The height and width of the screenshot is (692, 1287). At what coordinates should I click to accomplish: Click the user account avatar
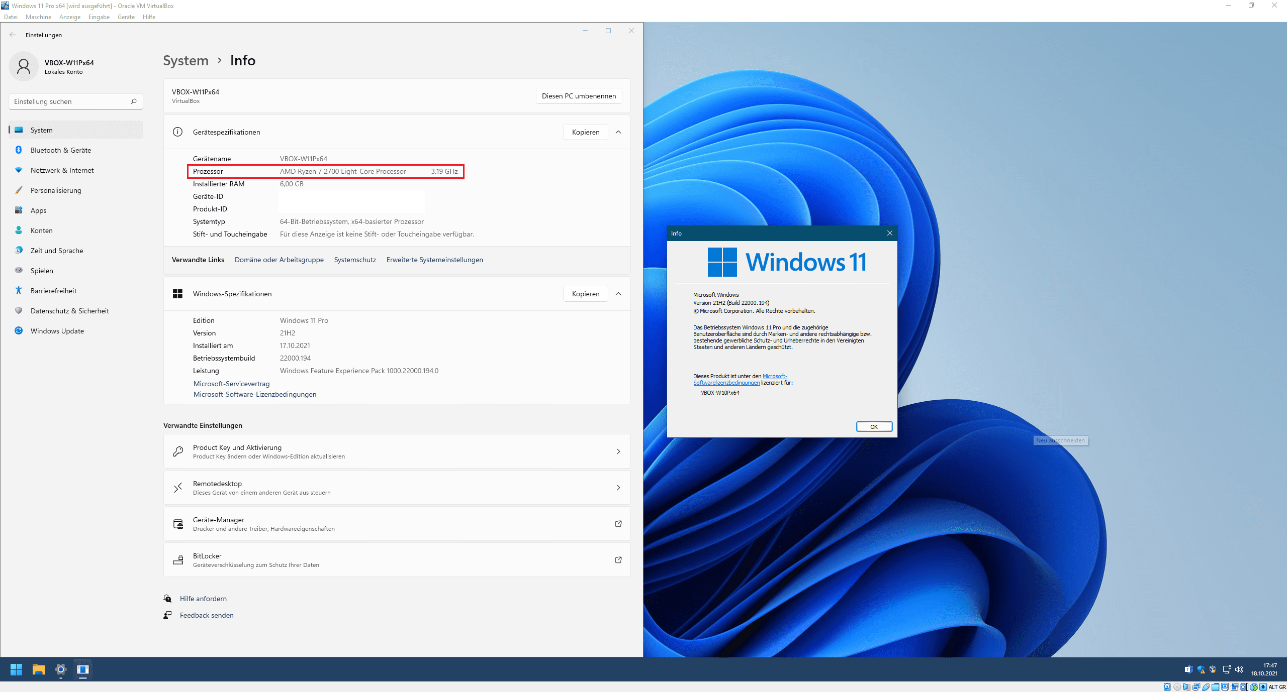pos(24,66)
